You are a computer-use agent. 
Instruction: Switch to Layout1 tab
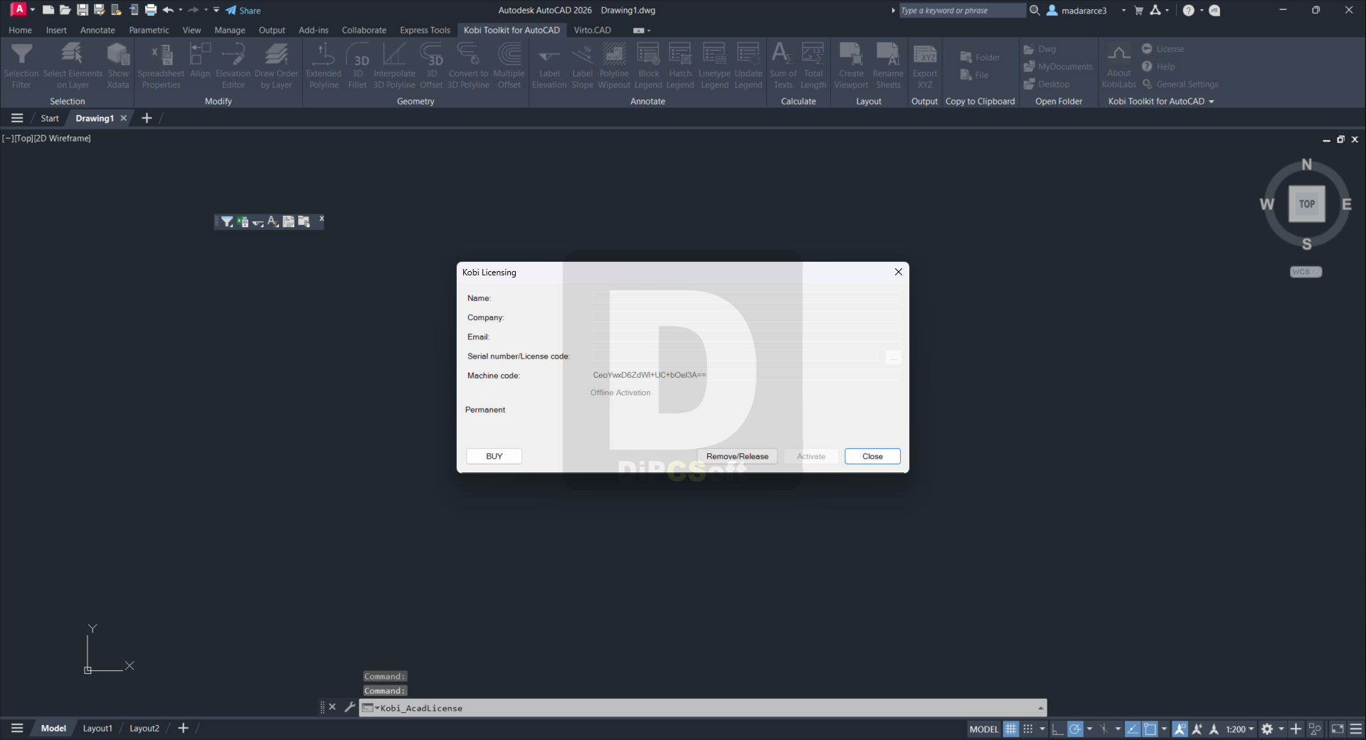tap(97, 728)
